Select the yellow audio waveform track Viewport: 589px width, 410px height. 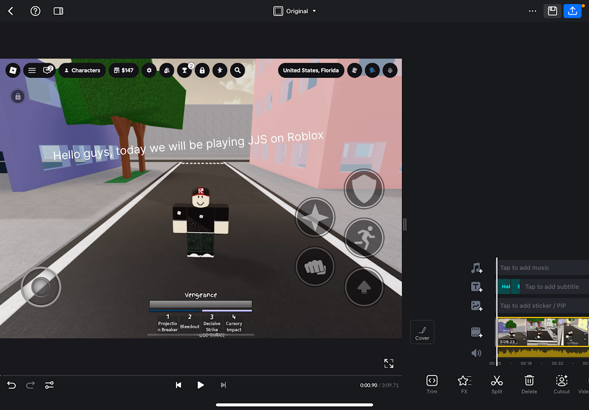pyautogui.click(x=543, y=352)
